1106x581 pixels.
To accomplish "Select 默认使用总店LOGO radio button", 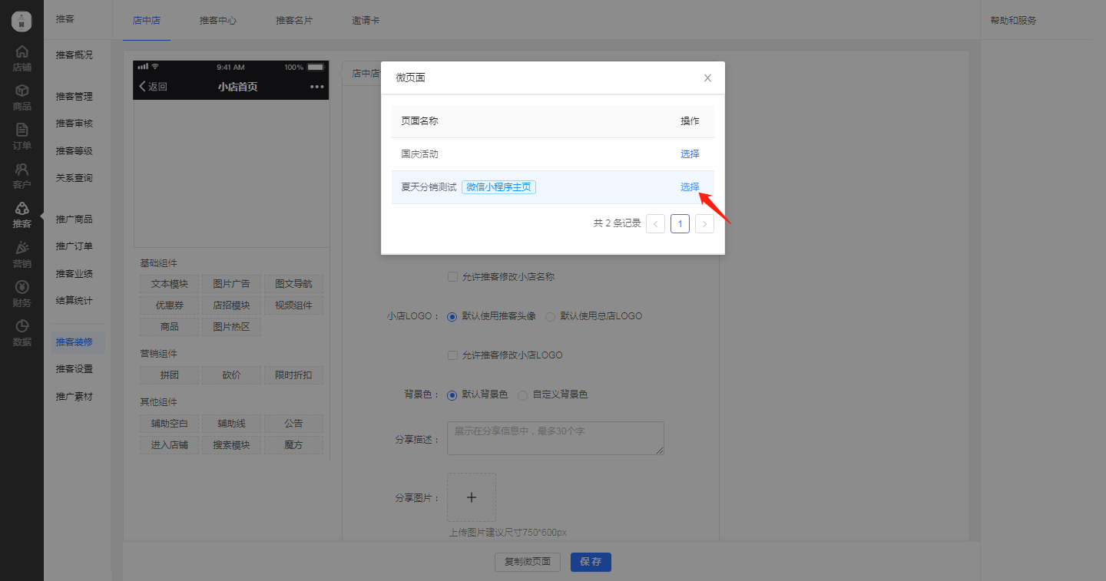I will (x=550, y=316).
